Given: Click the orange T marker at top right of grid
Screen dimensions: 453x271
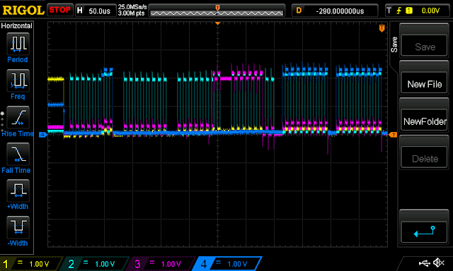Looking at the screenshot, I should [382, 28].
